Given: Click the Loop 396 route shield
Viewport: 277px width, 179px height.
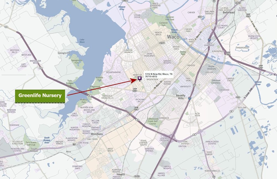Looking at the screenshot, I should (135, 90).
